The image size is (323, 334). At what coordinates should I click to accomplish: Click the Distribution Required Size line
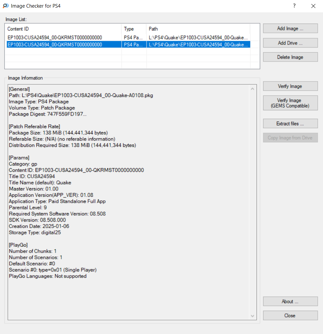[x=72, y=145]
